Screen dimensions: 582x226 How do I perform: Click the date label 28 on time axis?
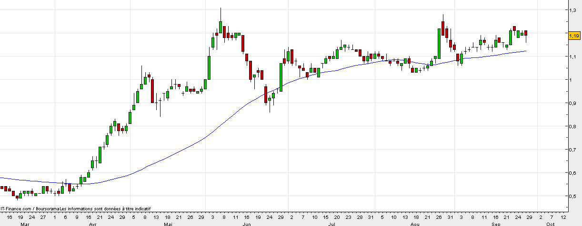(x=360, y=217)
